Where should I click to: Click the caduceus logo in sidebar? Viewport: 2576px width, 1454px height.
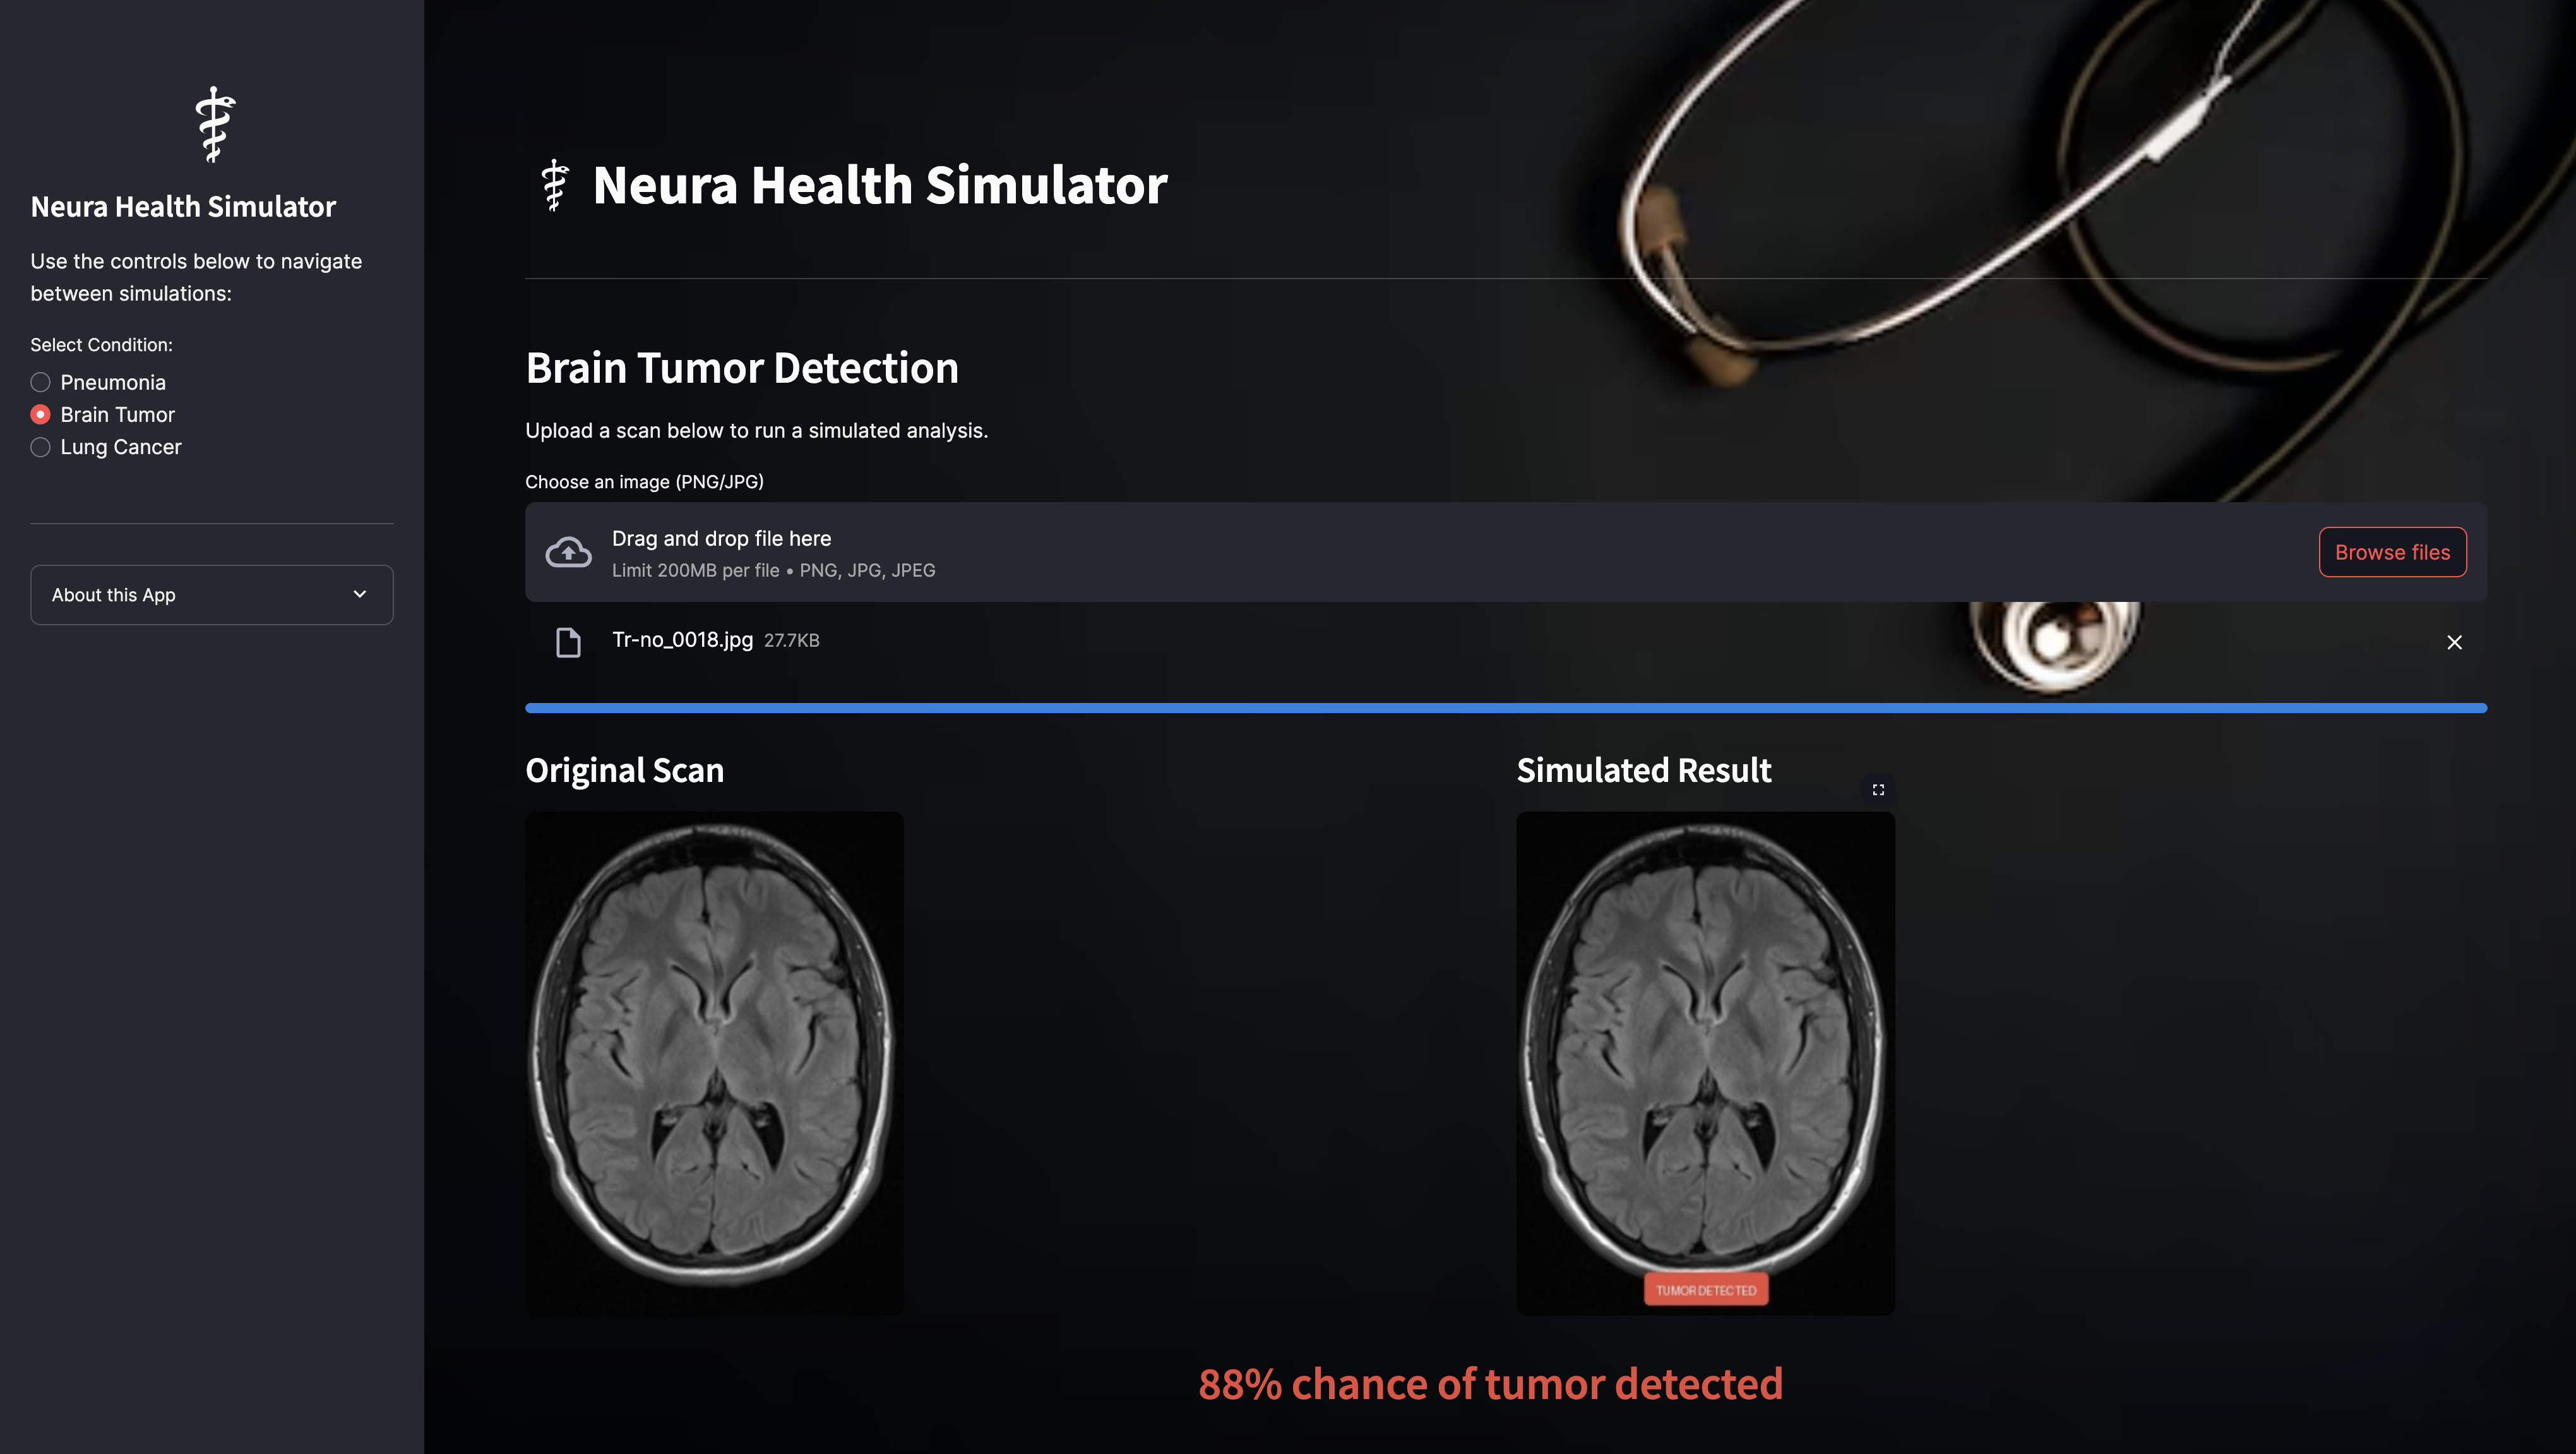(x=214, y=124)
